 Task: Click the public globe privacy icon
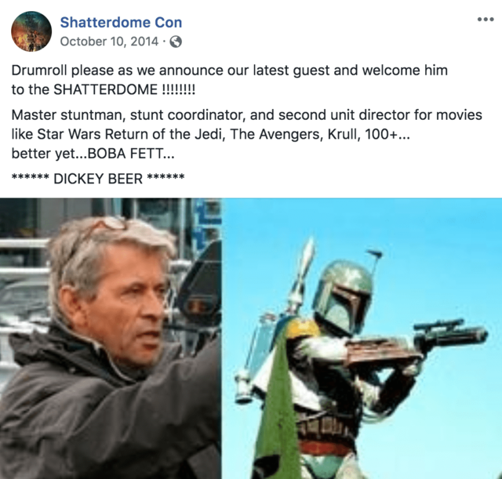176,42
